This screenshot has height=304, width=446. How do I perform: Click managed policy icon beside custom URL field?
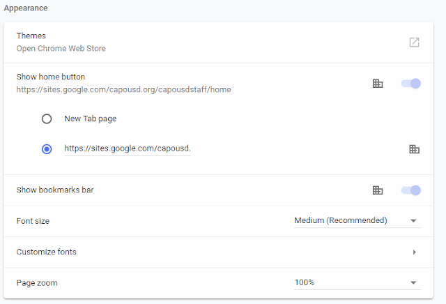coord(414,149)
